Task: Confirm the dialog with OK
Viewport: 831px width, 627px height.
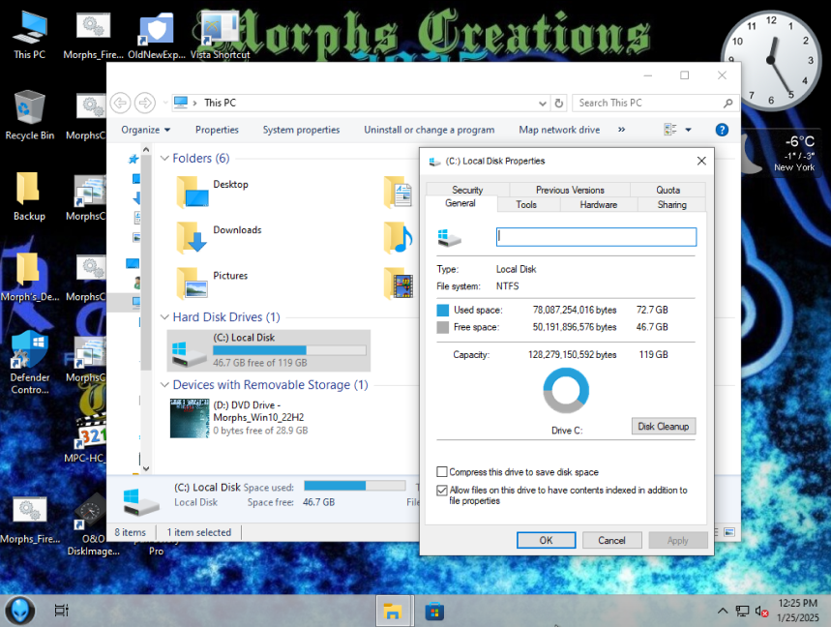Action: (546, 540)
